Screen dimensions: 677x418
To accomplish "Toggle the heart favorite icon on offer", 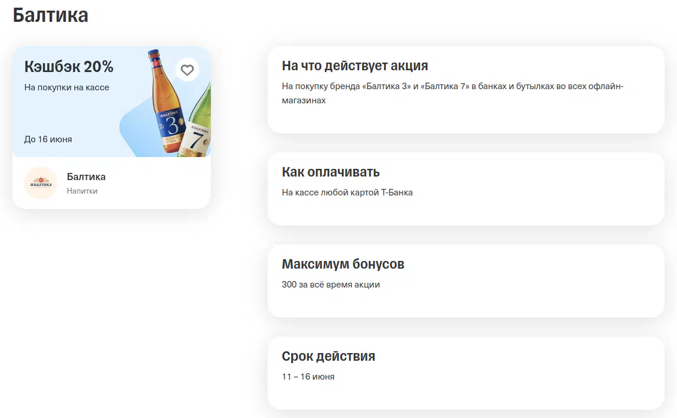I will [x=187, y=70].
